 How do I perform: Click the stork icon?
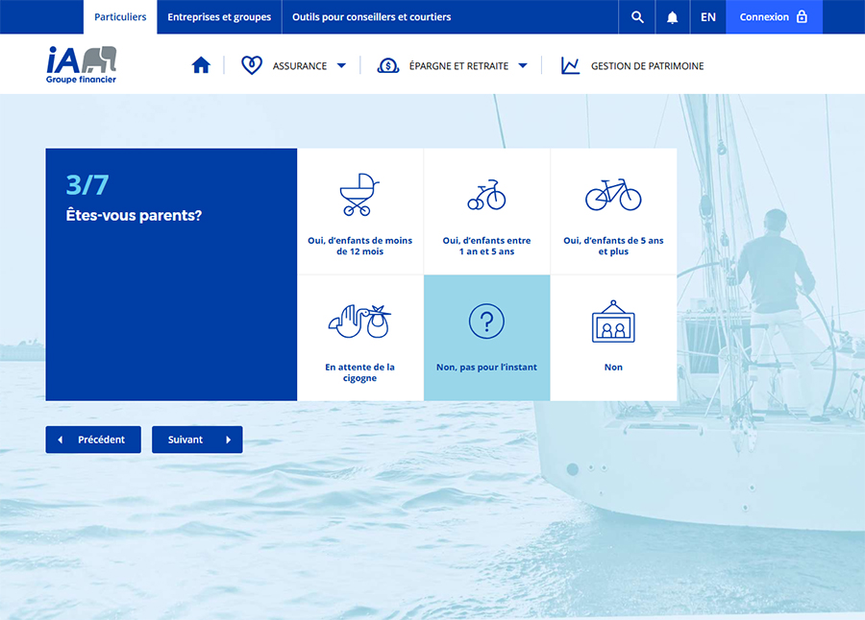click(359, 322)
